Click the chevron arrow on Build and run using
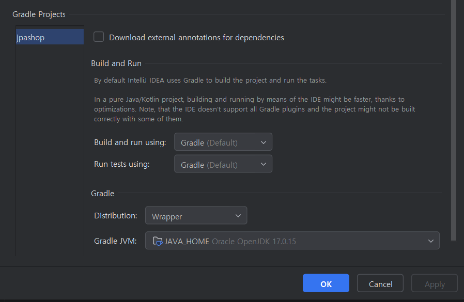This screenshot has height=302, width=464. [264, 142]
